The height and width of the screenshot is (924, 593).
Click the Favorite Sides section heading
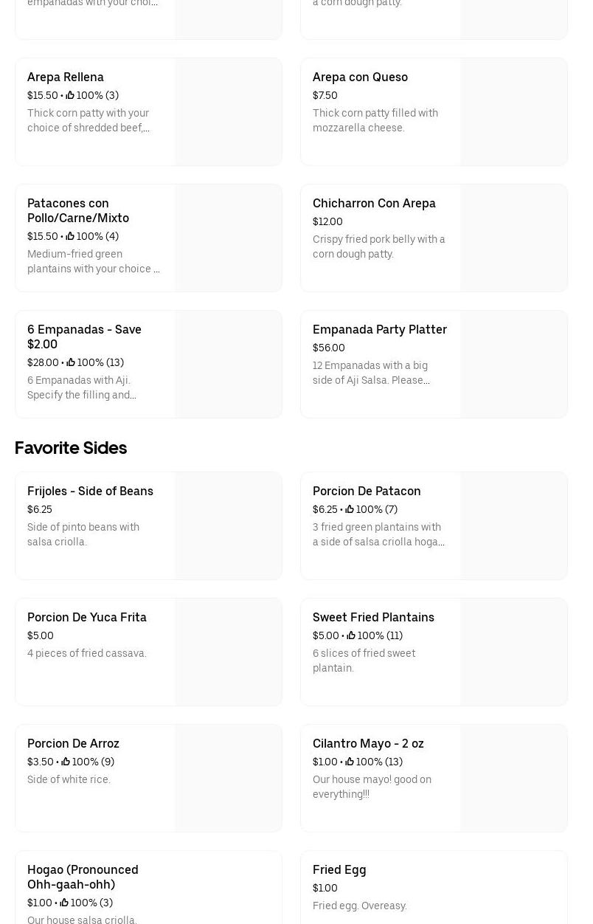click(x=71, y=448)
